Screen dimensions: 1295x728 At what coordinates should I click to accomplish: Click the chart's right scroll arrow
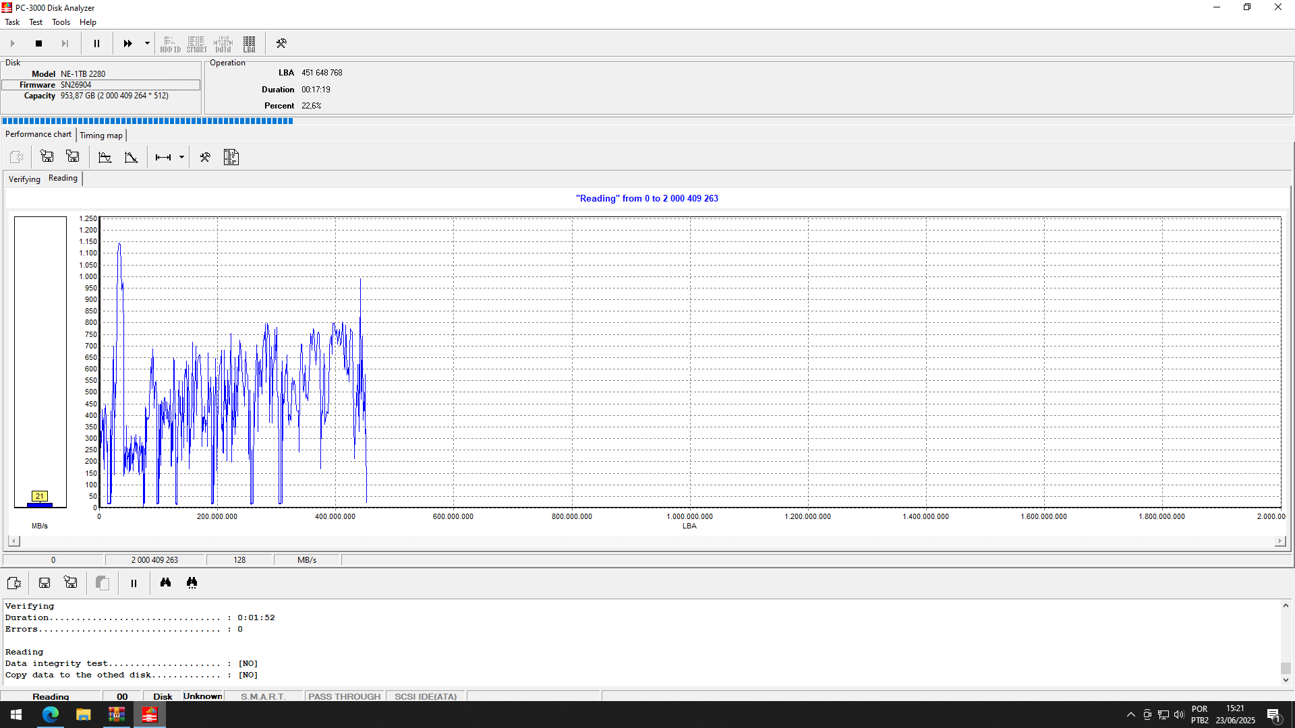(1279, 541)
